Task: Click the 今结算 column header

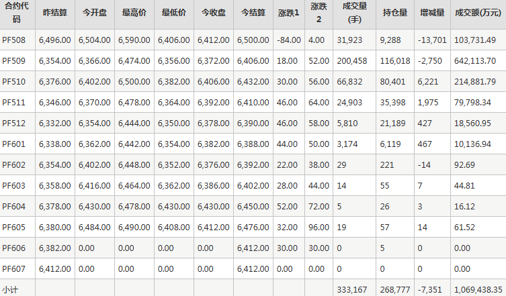Action: tap(253, 13)
